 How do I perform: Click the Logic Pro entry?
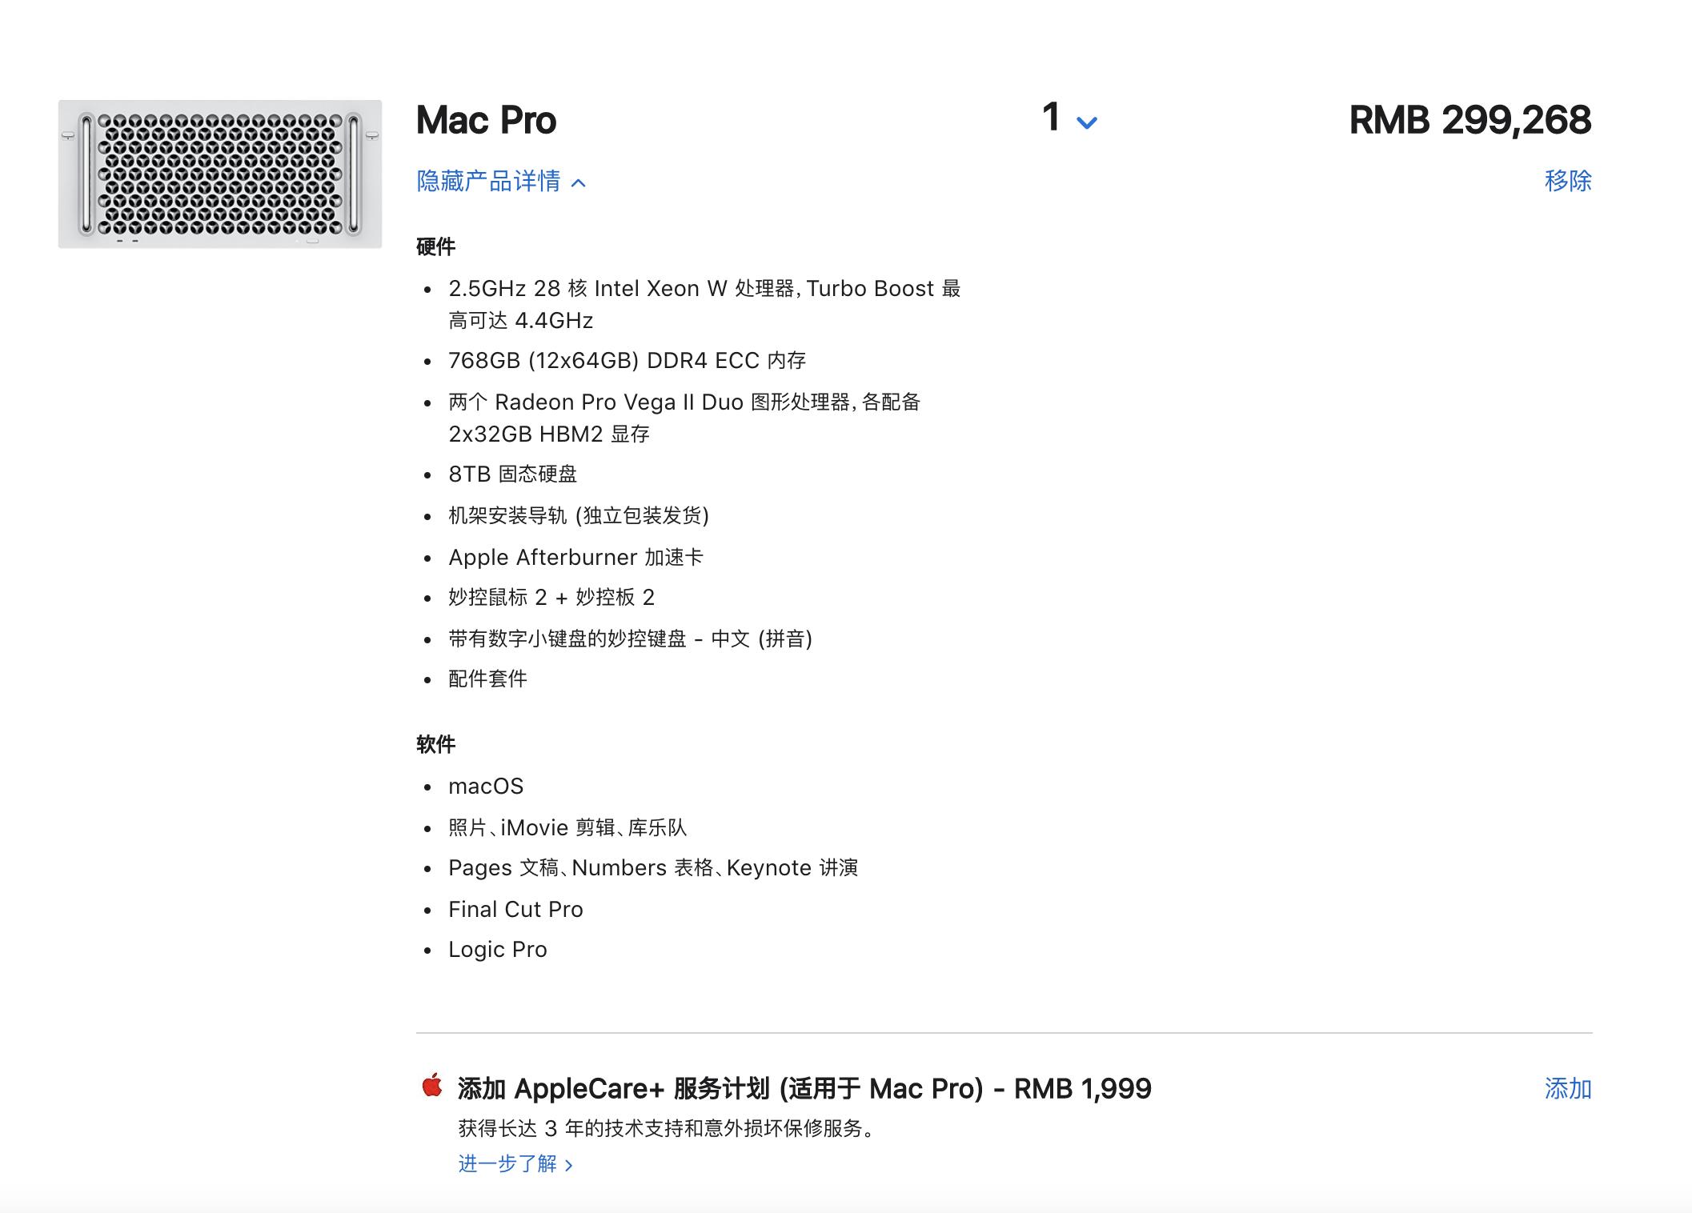click(x=497, y=949)
